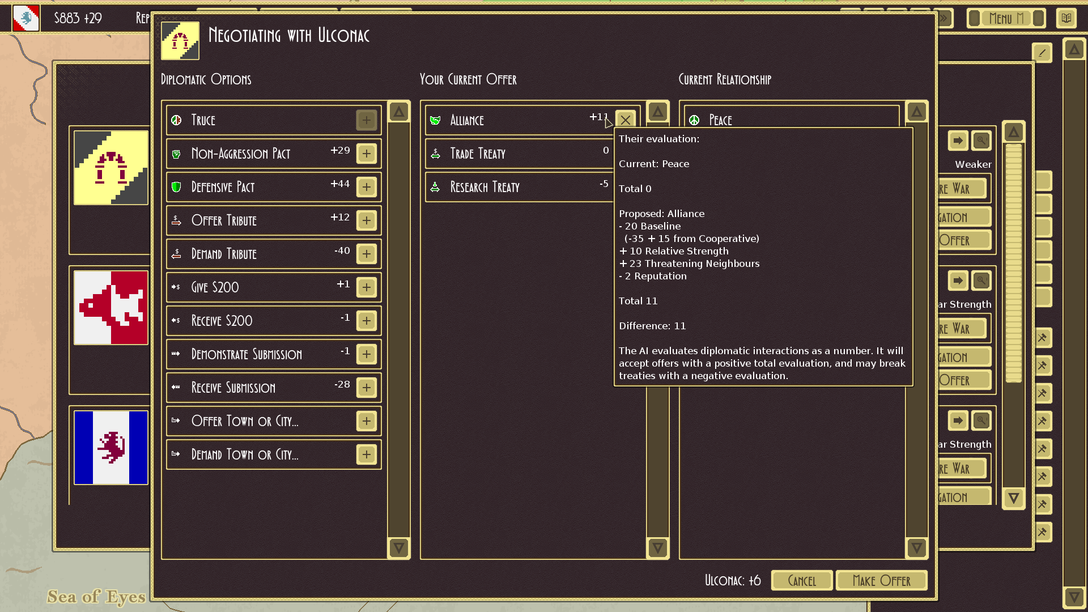Go to third faction with arrow icon

pos(958,420)
